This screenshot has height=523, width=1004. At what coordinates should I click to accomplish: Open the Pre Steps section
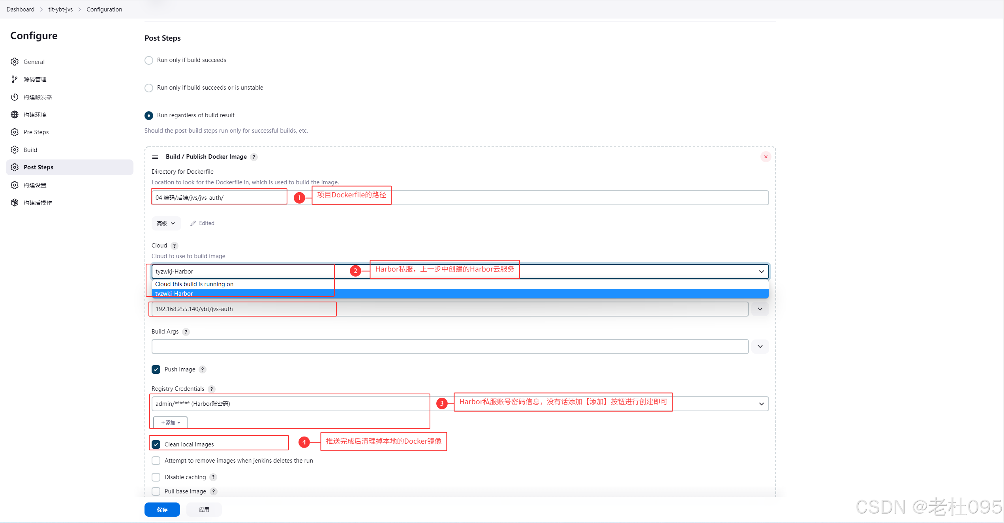[x=36, y=132]
